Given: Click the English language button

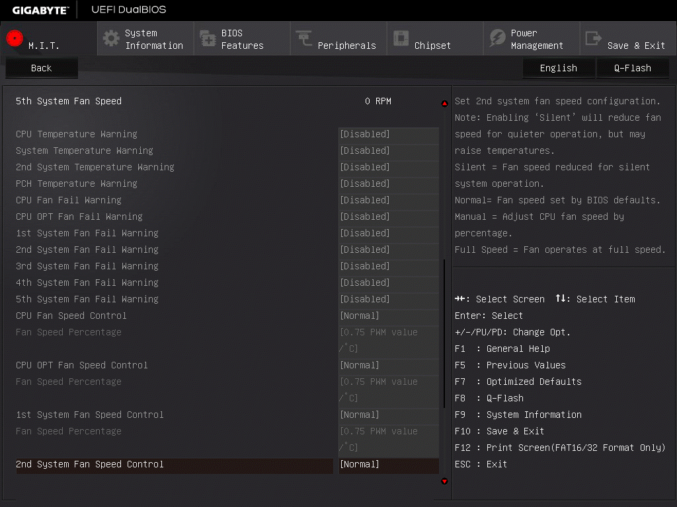Looking at the screenshot, I should (559, 68).
